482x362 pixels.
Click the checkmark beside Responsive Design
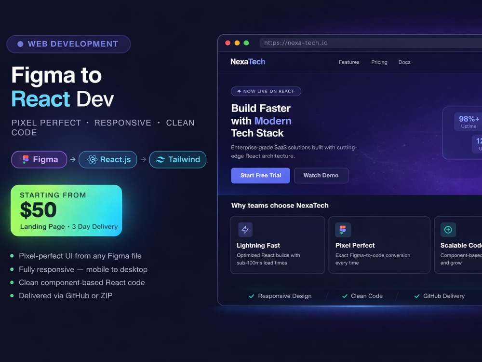(x=252, y=296)
